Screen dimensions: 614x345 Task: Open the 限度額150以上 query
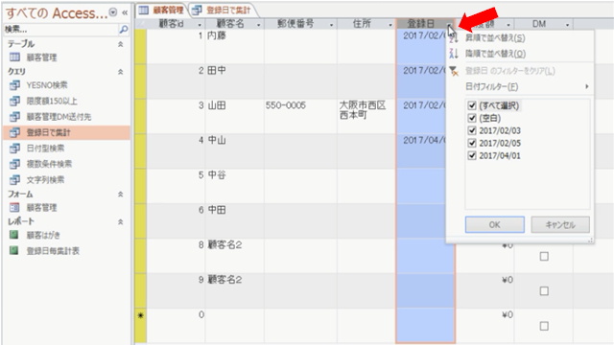coord(52,101)
